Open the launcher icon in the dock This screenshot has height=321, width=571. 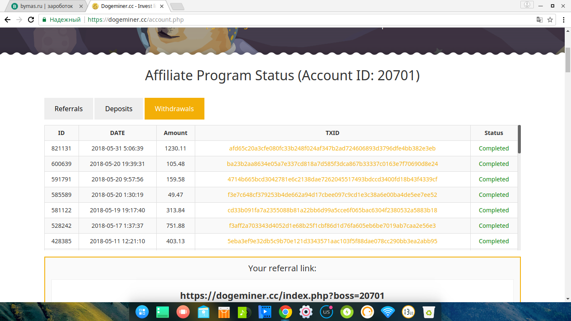click(142, 311)
